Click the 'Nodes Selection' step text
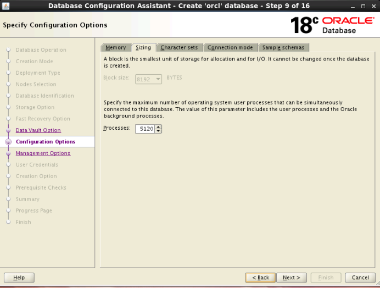This screenshot has height=288, width=380. point(36,84)
